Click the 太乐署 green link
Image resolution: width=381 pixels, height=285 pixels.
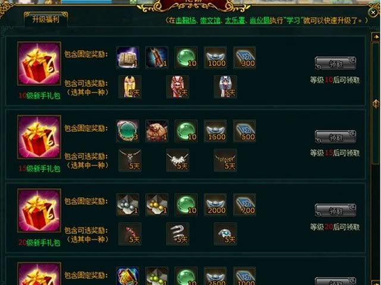235,21
